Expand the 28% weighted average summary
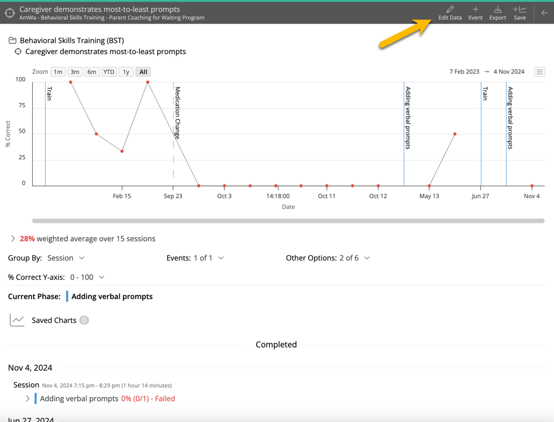554x422 pixels. click(12, 238)
